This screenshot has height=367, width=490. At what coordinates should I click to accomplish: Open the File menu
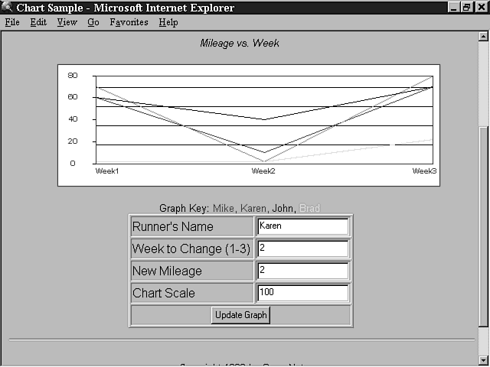pos(12,22)
